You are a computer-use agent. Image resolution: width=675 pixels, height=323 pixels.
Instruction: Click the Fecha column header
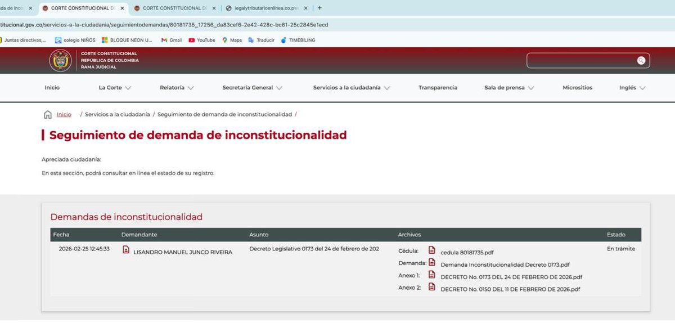[61, 235]
